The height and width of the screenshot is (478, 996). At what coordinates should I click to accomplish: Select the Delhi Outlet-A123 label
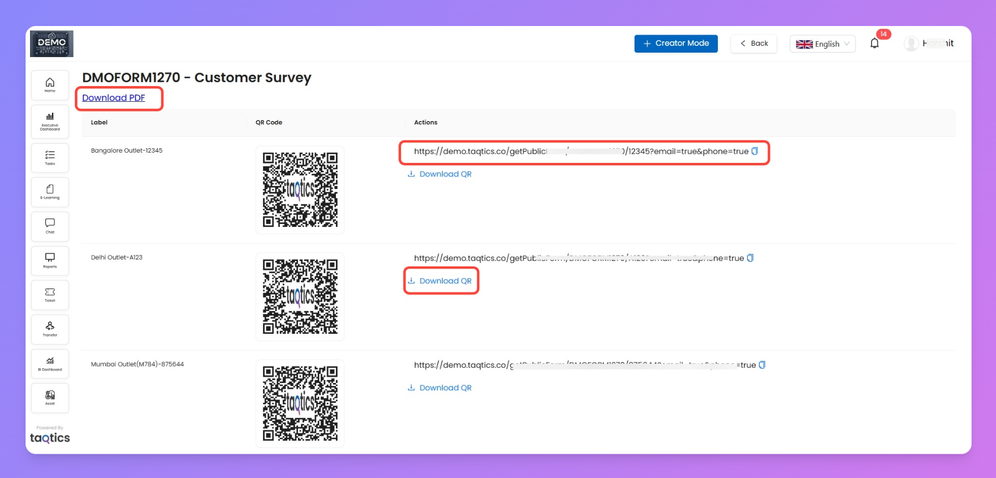tap(117, 257)
